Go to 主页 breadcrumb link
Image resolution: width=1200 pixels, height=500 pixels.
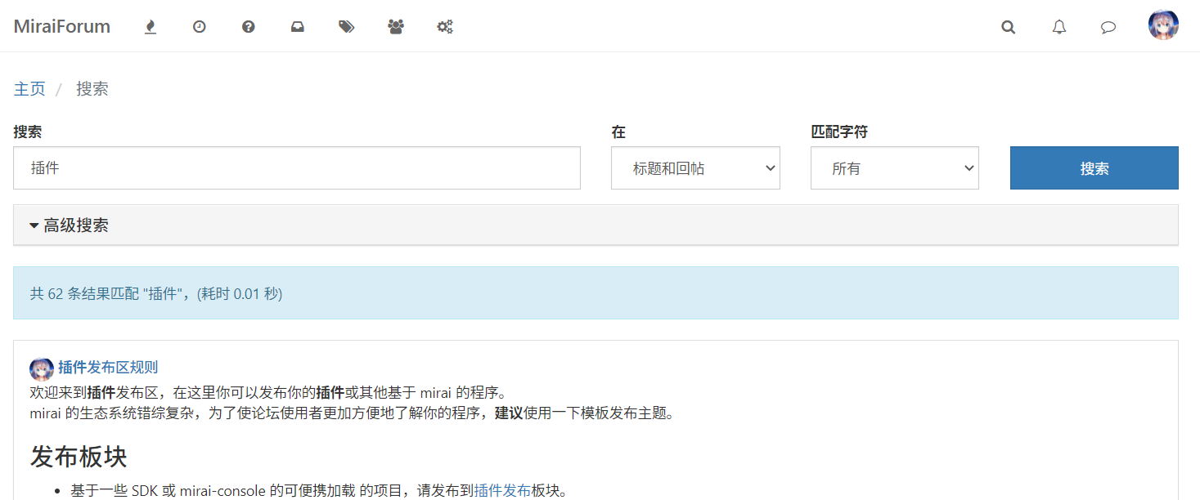pos(29,89)
